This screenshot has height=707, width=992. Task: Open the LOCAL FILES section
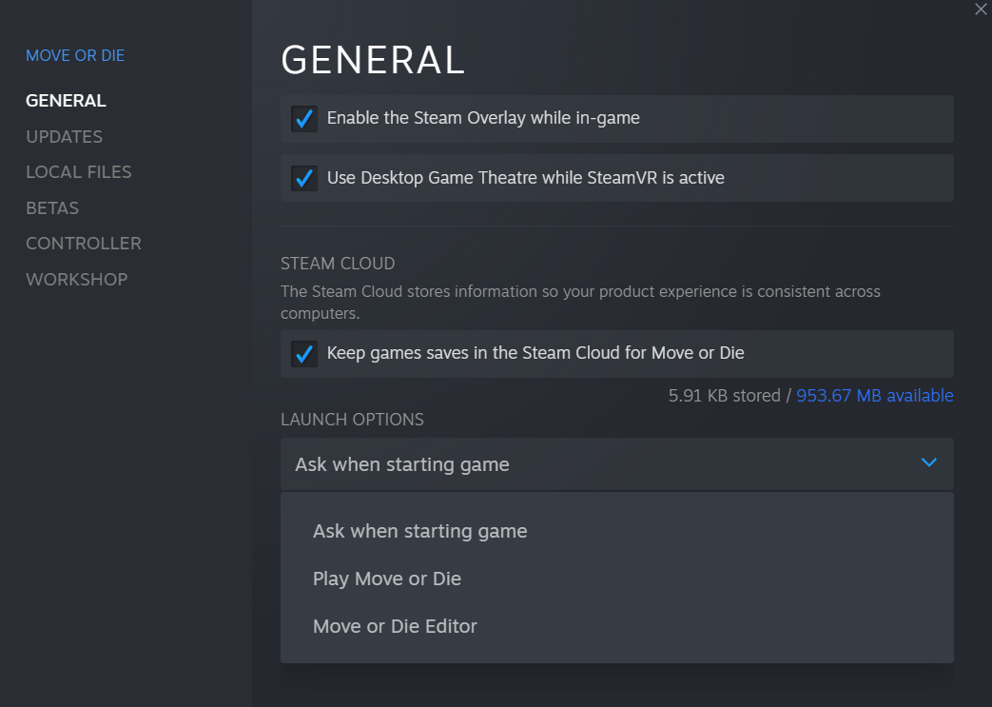click(x=79, y=172)
